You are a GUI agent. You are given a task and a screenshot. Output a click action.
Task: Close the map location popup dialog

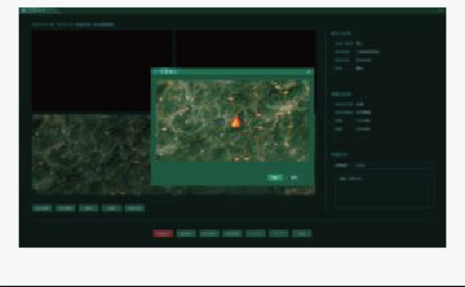[309, 72]
